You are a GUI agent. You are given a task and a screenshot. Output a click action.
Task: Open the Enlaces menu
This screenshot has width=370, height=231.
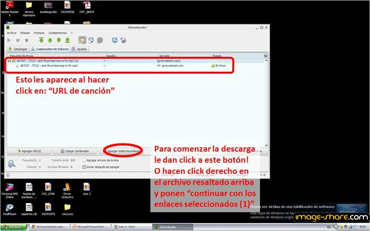tap(25, 33)
